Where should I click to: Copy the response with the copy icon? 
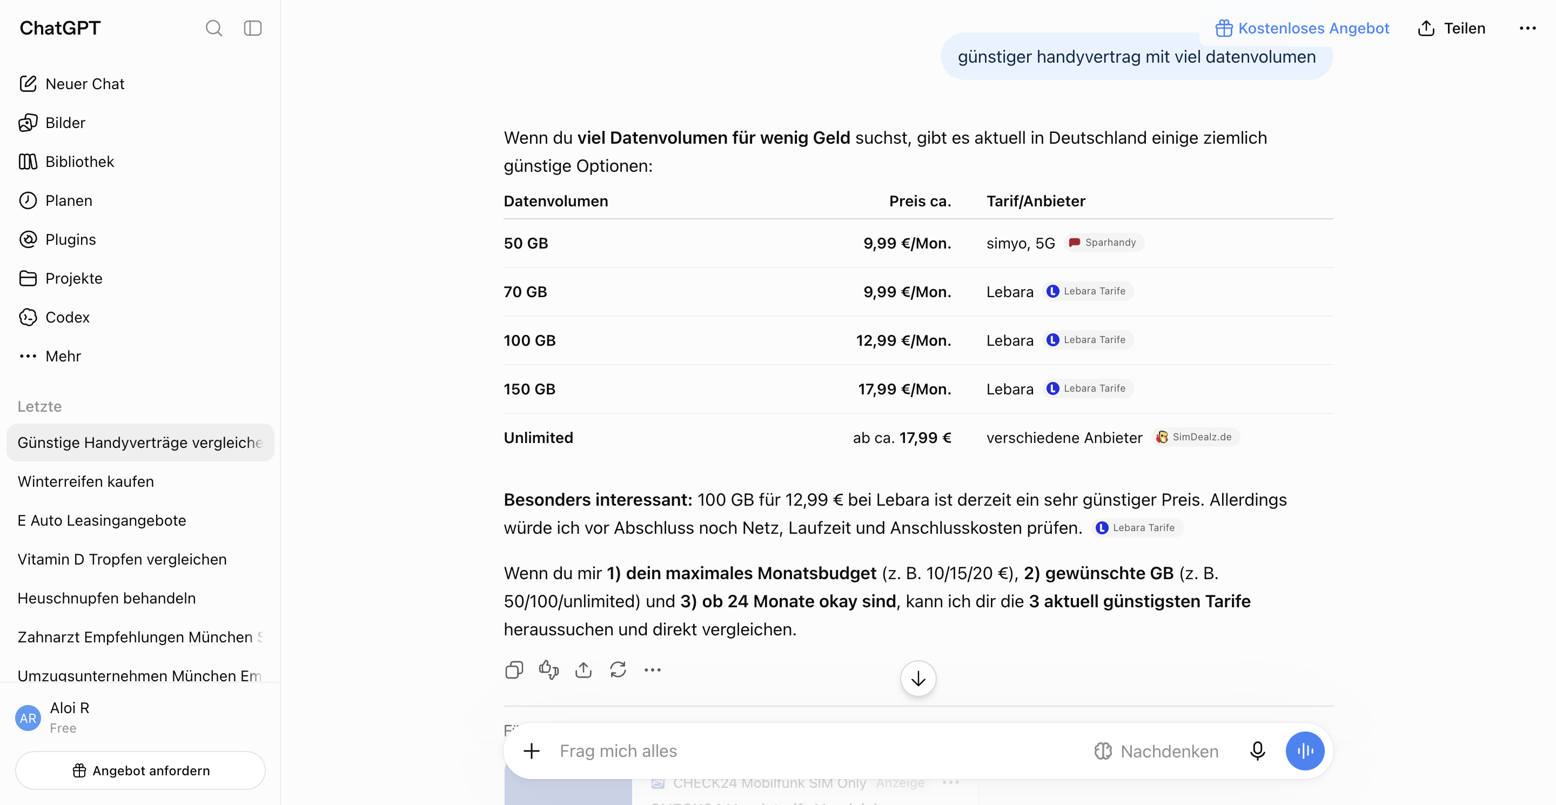click(x=514, y=670)
